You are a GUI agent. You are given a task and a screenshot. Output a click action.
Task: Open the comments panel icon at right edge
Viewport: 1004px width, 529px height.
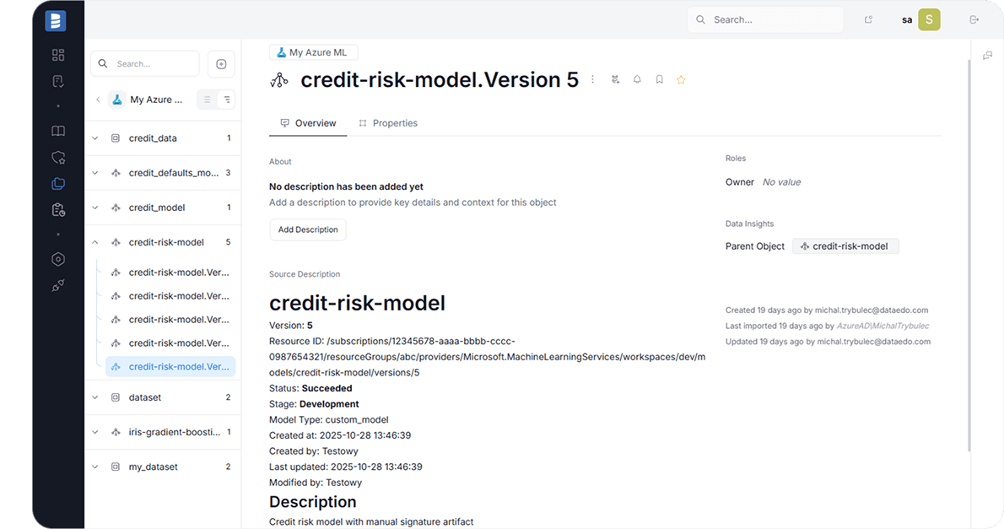[987, 56]
